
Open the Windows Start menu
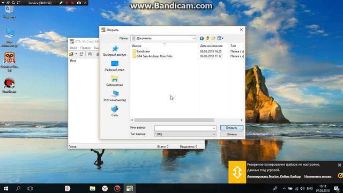(6, 188)
